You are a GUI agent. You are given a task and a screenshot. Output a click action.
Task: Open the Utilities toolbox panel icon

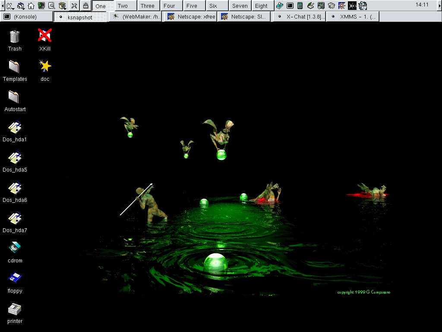point(62,5)
